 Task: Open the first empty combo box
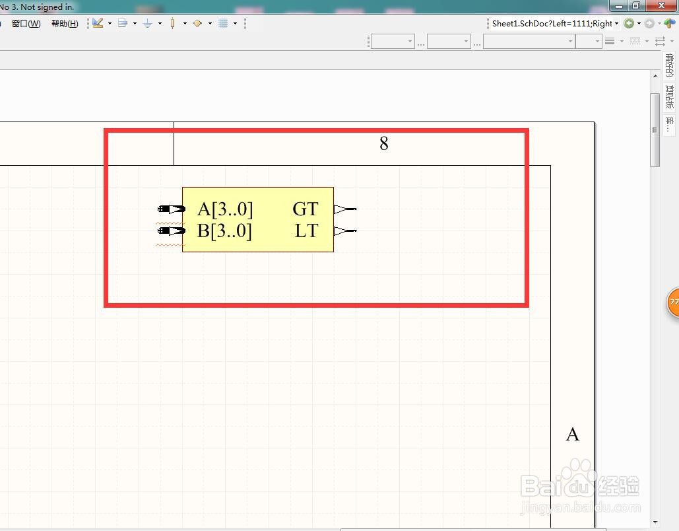[x=393, y=42]
